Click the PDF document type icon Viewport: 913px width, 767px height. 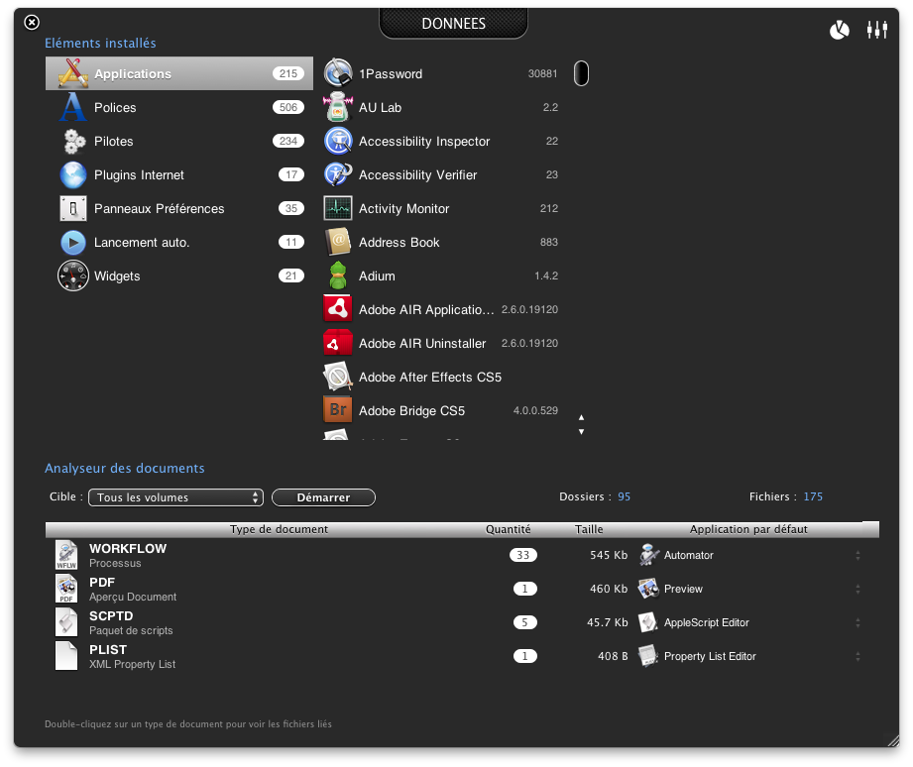[66, 589]
